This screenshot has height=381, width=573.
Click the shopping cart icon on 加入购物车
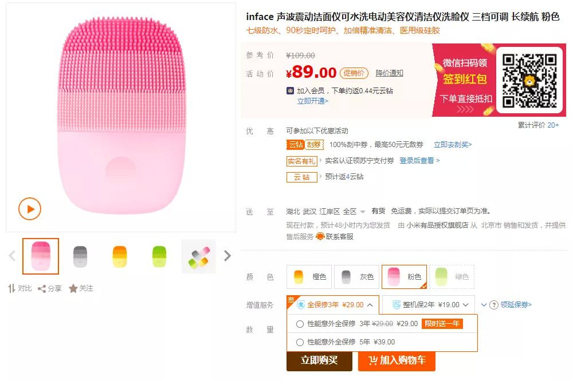click(x=373, y=360)
